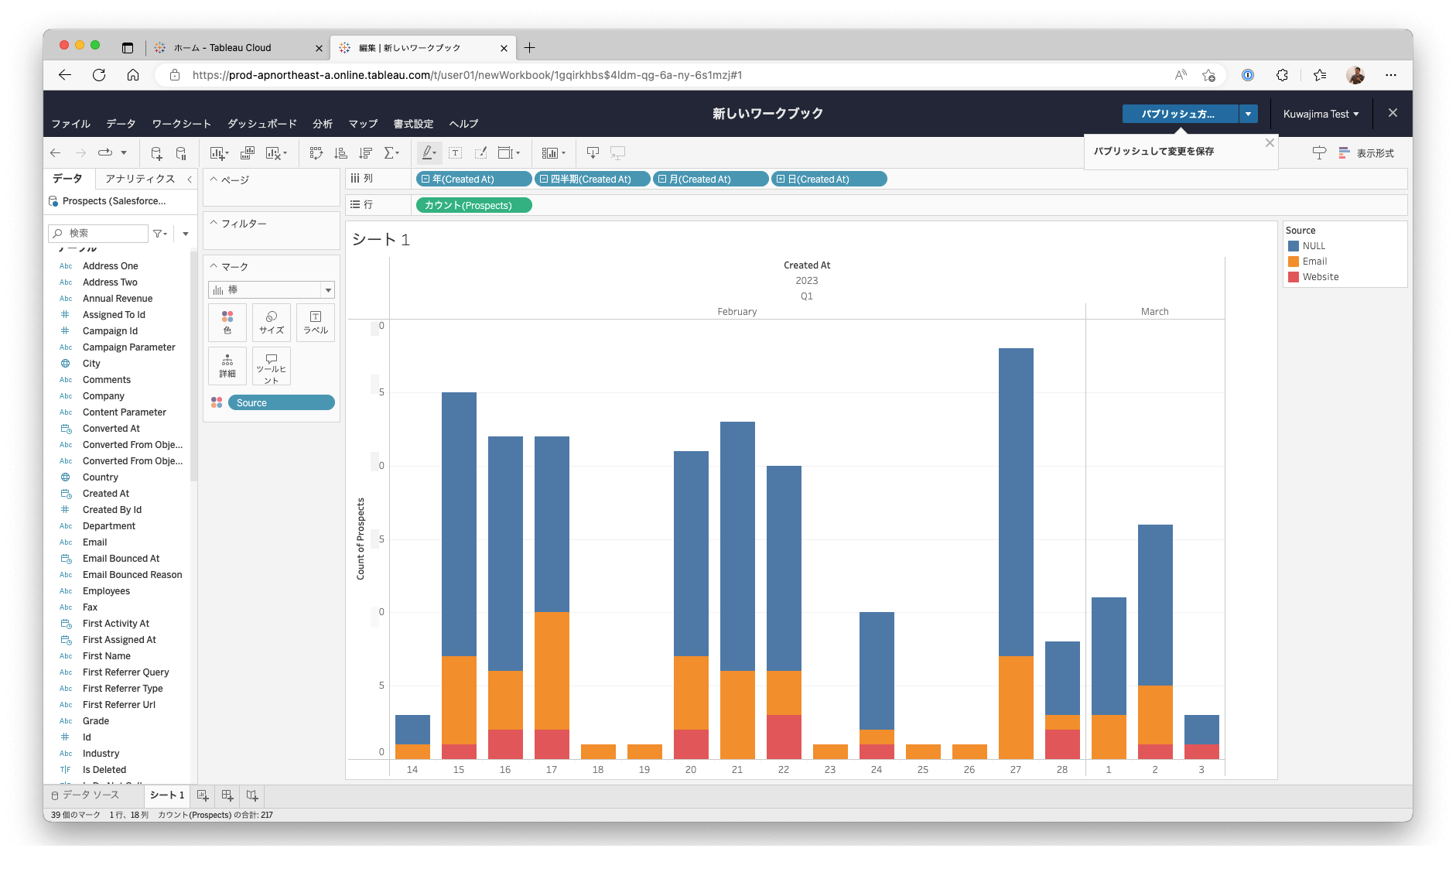Clear the sheet using toolbar icon
The height and width of the screenshot is (879, 1456).
tap(276, 153)
